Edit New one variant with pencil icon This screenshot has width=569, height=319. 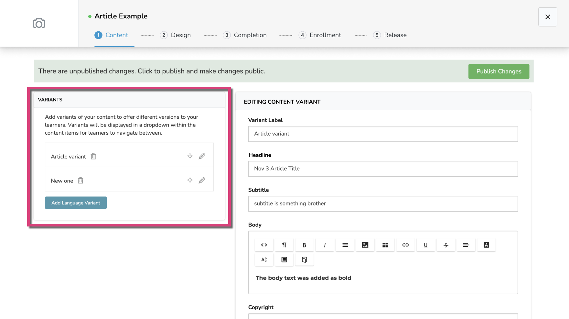click(x=202, y=180)
